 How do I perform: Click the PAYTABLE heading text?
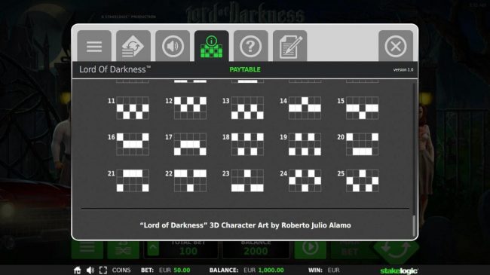[245, 69]
